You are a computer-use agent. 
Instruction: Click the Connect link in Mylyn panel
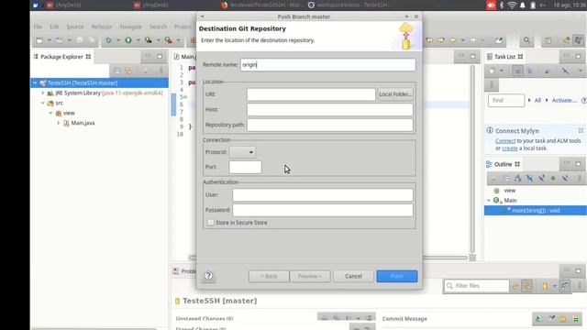(x=505, y=141)
